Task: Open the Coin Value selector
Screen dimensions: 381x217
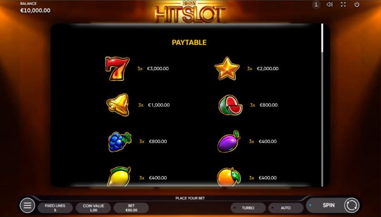Action: pos(93,208)
